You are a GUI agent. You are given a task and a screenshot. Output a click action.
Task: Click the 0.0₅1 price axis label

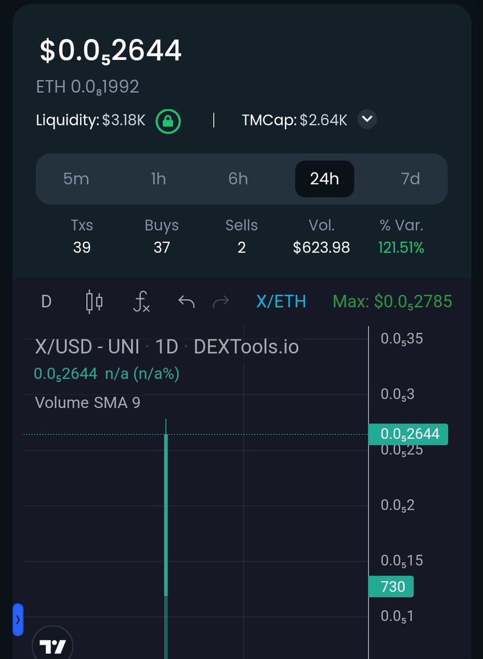(397, 616)
